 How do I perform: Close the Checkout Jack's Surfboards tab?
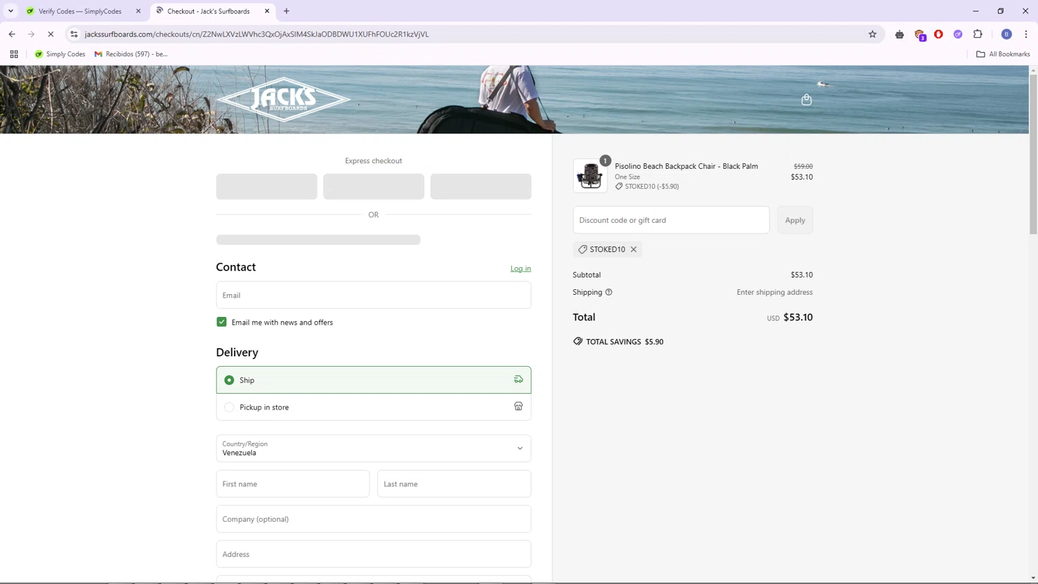coord(267,11)
